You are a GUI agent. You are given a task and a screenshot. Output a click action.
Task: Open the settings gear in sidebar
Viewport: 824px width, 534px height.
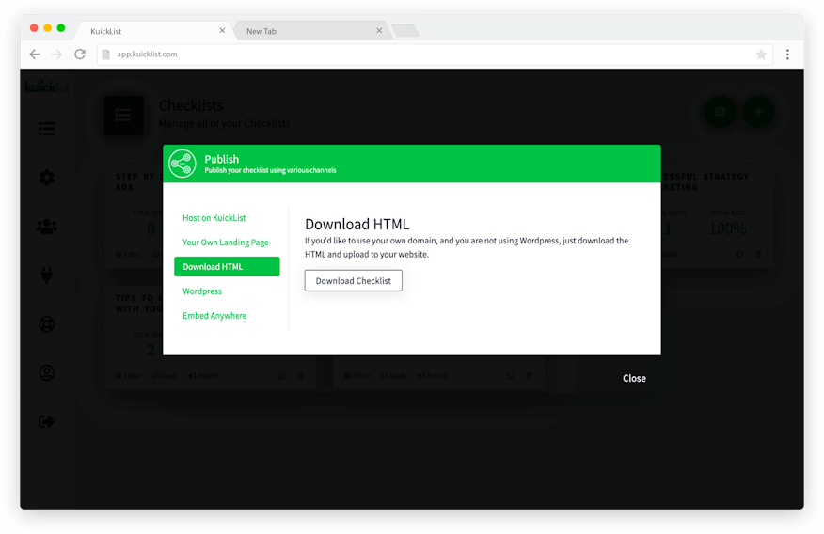pos(46,178)
